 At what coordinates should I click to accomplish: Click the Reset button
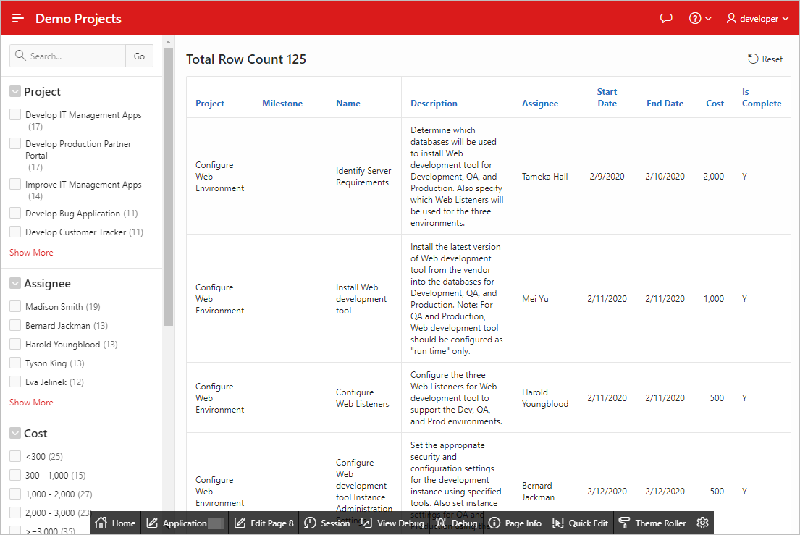[x=765, y=59]
